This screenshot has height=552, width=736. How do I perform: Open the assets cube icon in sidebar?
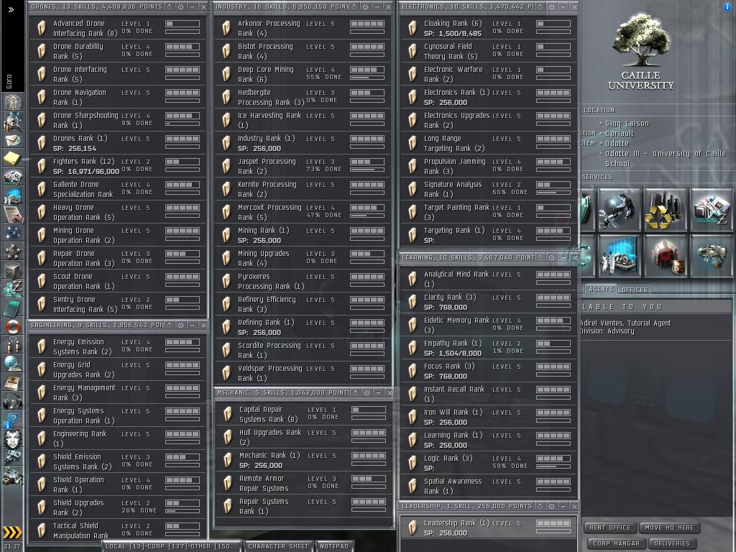[x=13, y=270]
